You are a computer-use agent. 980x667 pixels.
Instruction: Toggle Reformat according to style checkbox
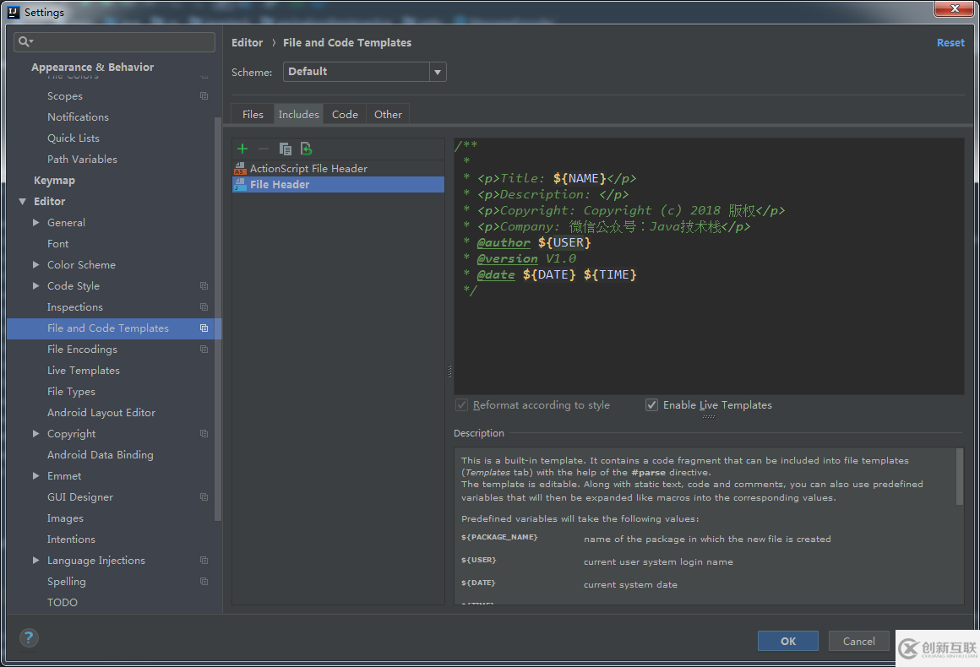click(x=461, y=405)
